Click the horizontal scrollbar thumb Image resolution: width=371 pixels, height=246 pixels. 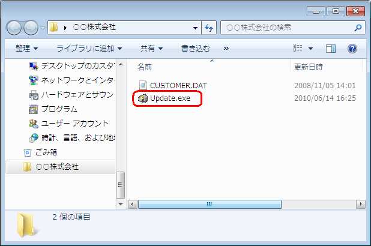[210, 205]
